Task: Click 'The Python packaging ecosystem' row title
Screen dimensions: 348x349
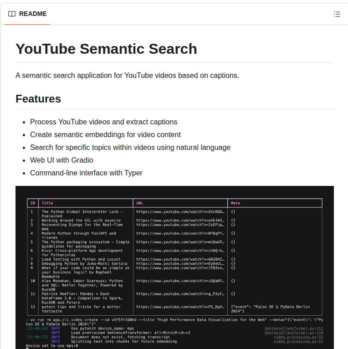Action: tap(86, 244)
